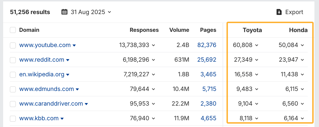
Task: Click the 5,715 pages link for Edmunds
Action: pos(209,89)
